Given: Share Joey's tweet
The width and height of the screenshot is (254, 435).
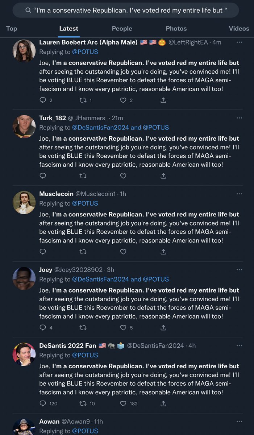Looking at the screenshot, I should pos(163,328).
